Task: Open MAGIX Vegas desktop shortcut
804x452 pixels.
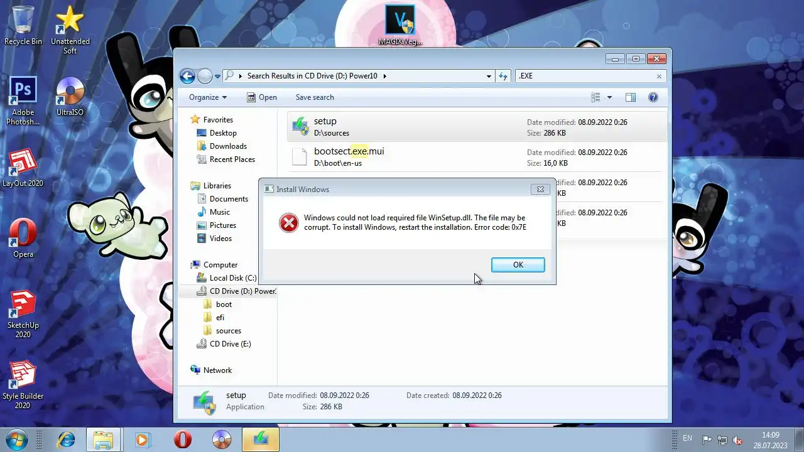Action: point(400,25)
